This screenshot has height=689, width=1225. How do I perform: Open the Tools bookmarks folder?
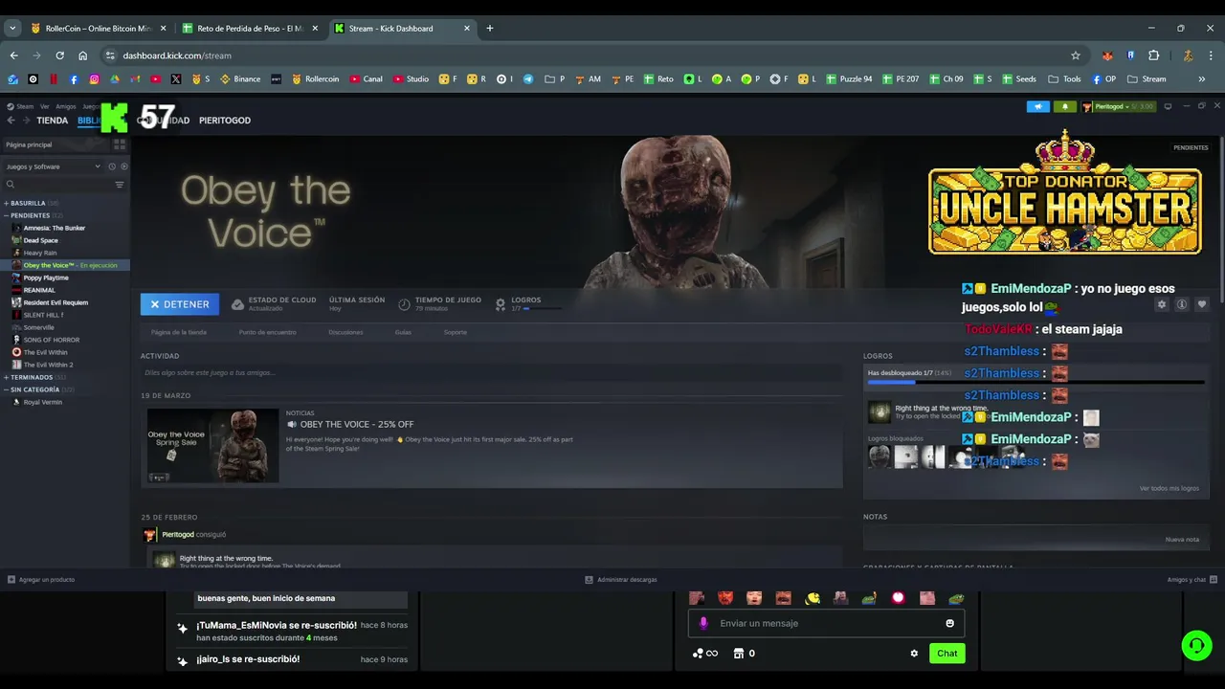(x=1064, y=79)
